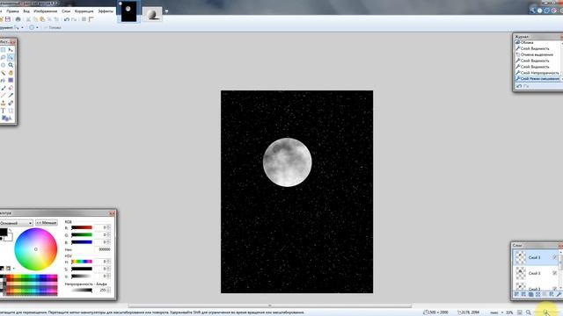The image size is (563, 316).
Task: Swap primary and secondary colors arrow
Action: coord(11,230)
